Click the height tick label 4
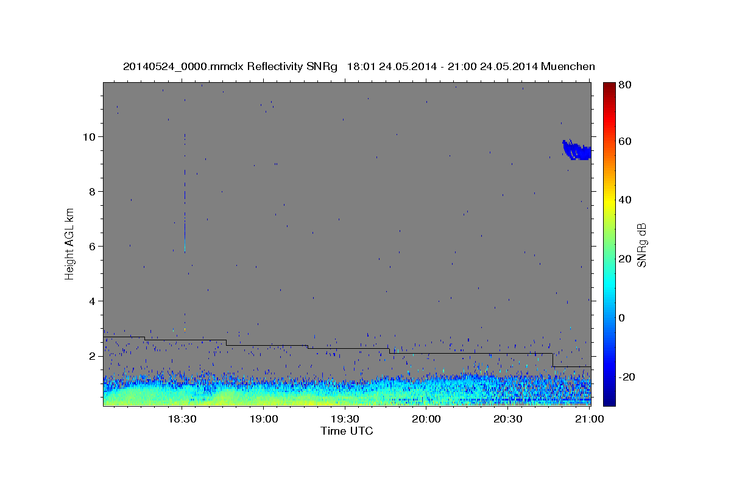The image size is (731, 487). (x=93, y=301)
